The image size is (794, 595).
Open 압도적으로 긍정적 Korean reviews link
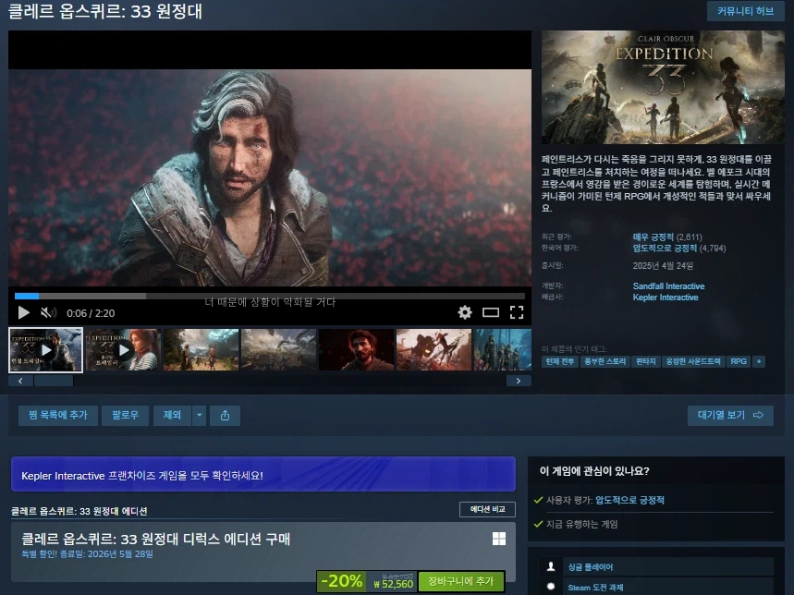(x=665, y=248)
